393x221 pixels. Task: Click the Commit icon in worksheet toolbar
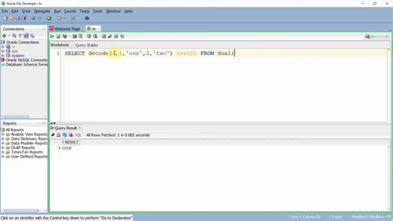tap(89, 37)
